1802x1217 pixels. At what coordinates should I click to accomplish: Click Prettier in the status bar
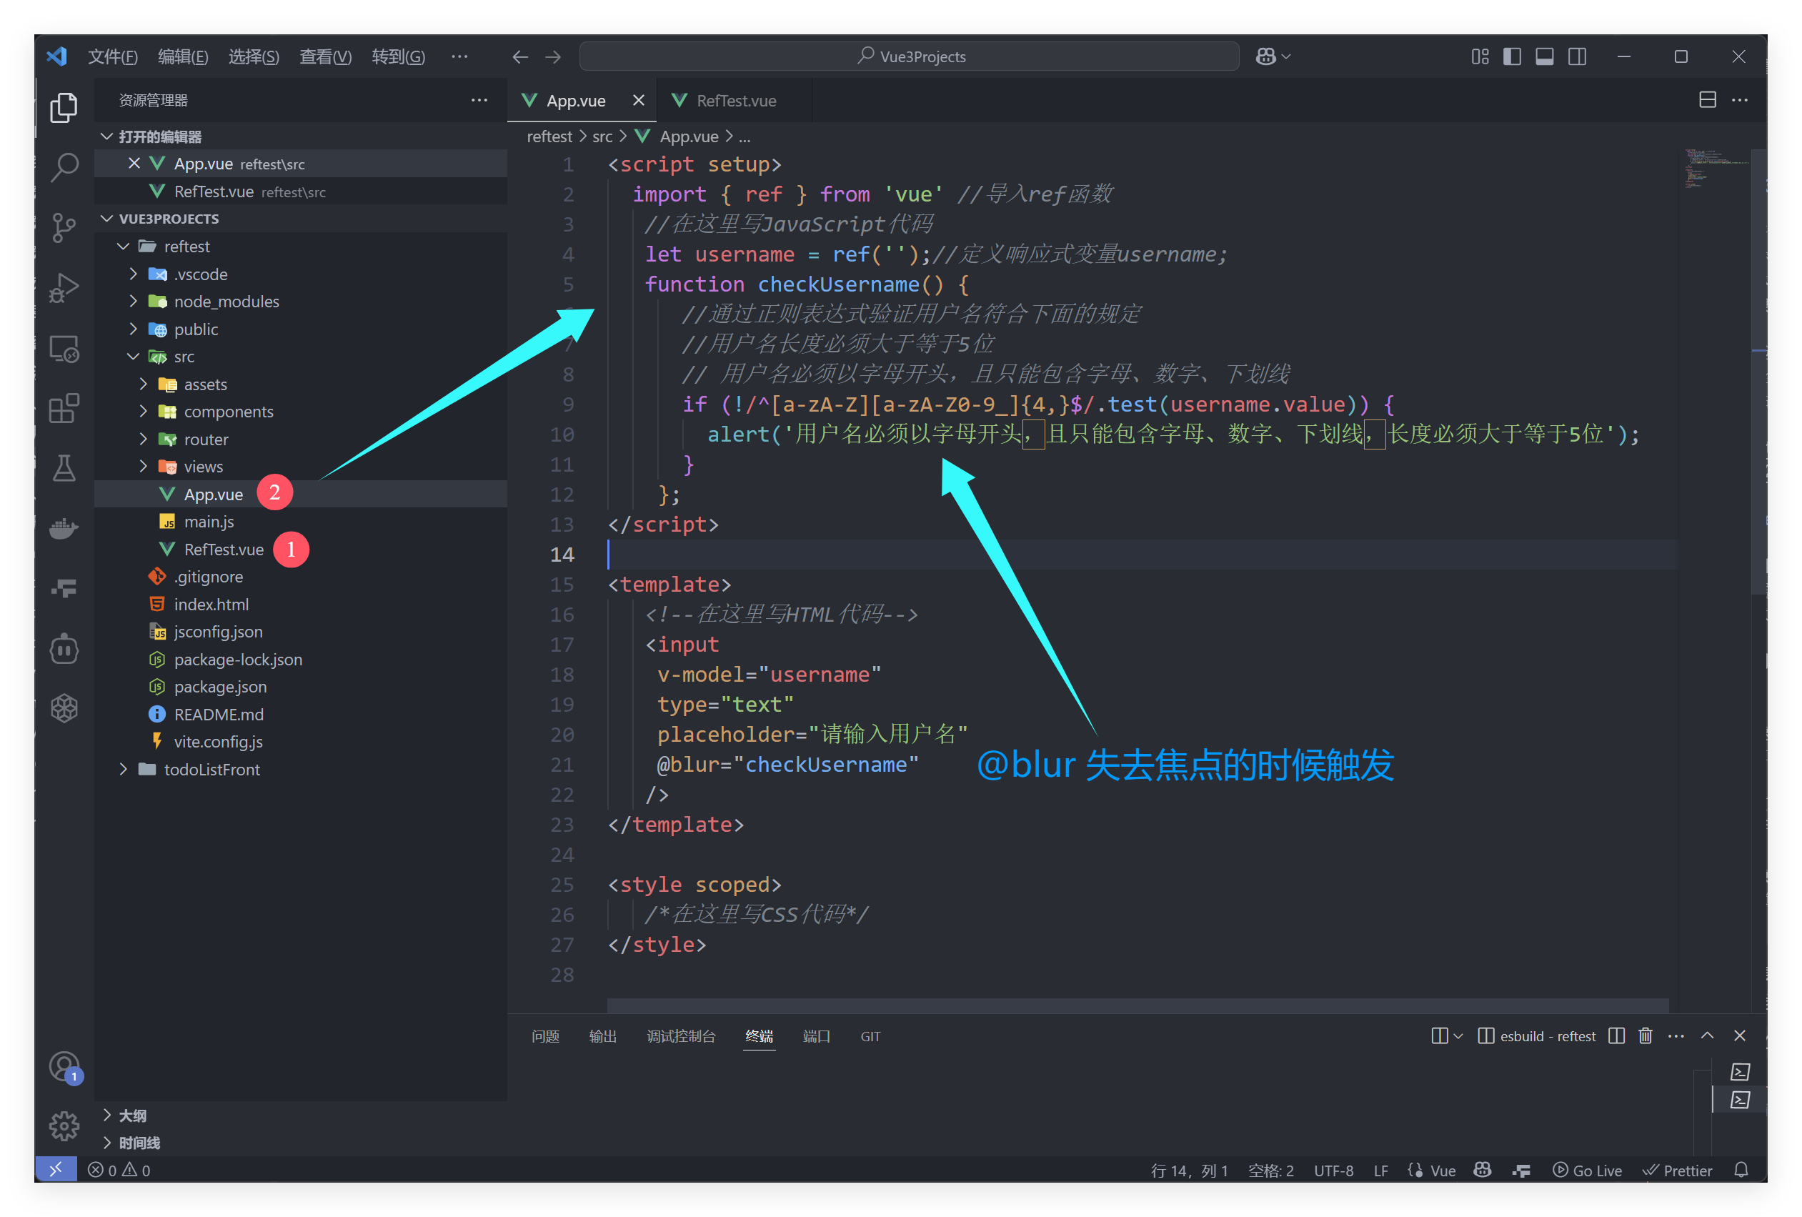click(1677, 1171)
